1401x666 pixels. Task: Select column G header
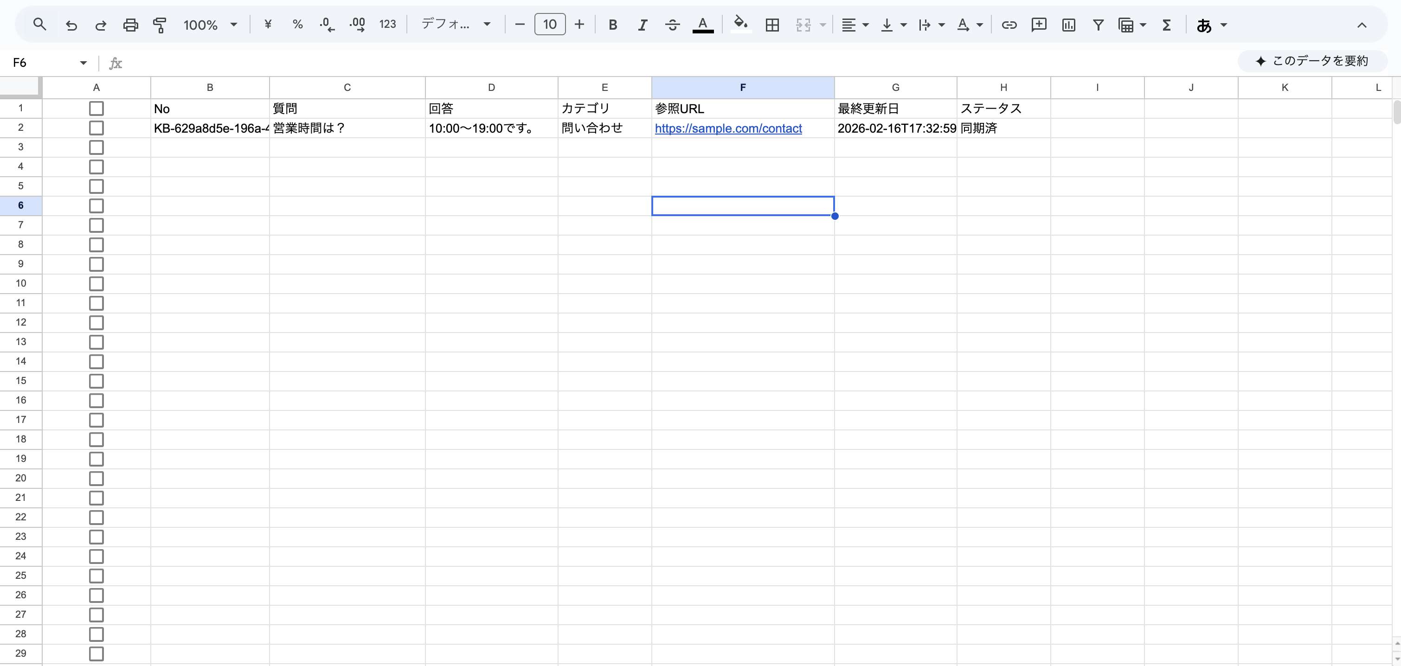point(895,88)
